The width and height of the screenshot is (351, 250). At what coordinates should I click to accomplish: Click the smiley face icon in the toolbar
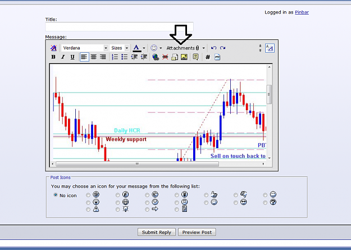pyautogui.click(x=154, y=48)
